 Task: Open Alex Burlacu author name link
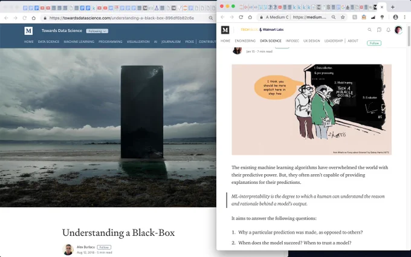click(x=86, y=247)
